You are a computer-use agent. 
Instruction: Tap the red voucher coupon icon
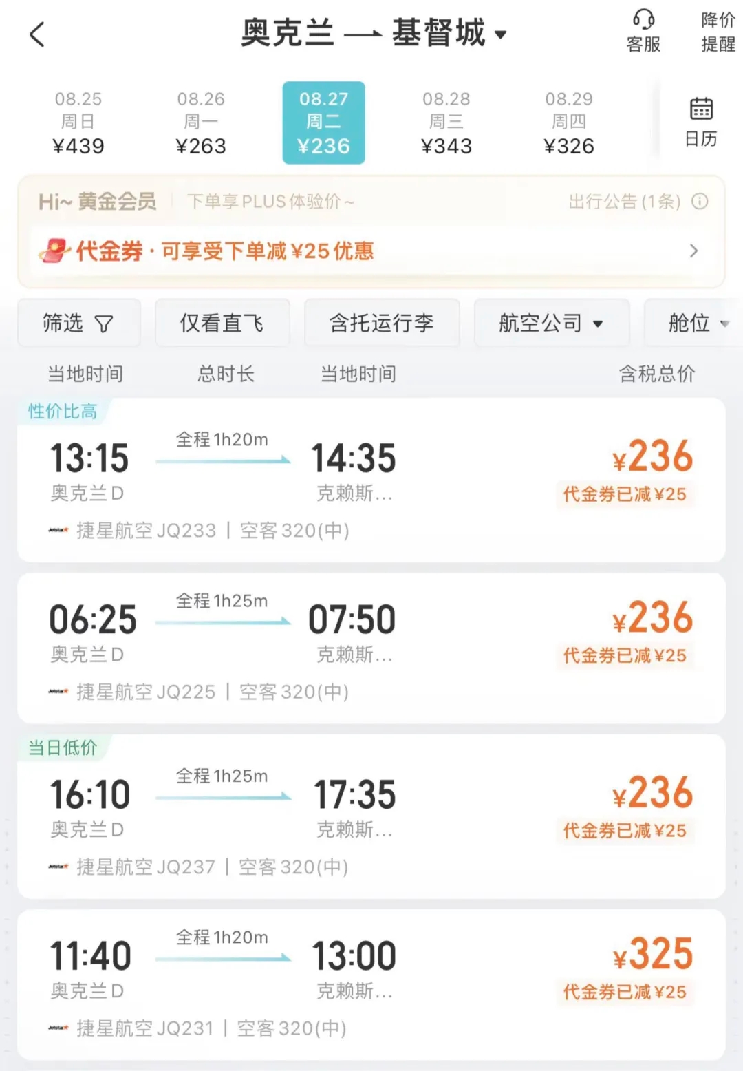pyautogui.click(x=54, y=251)
